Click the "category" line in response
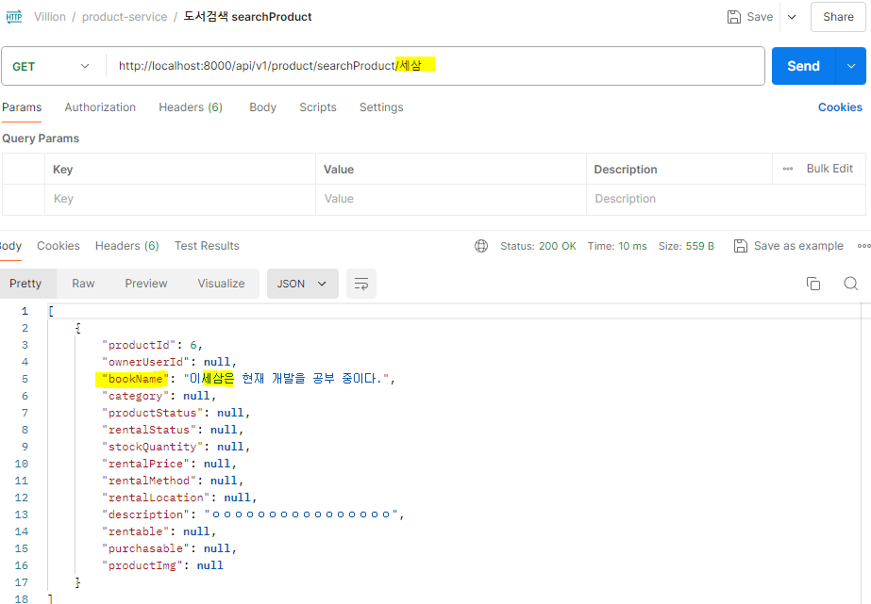Screen dimensions: 871x604 pyautogui.click(x=159, y=396)
